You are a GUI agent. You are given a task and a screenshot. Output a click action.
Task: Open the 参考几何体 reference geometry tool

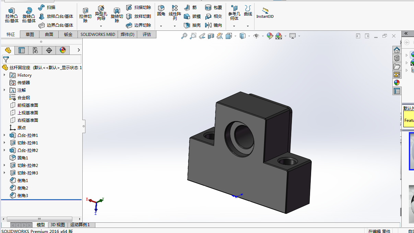click(234, 13)
